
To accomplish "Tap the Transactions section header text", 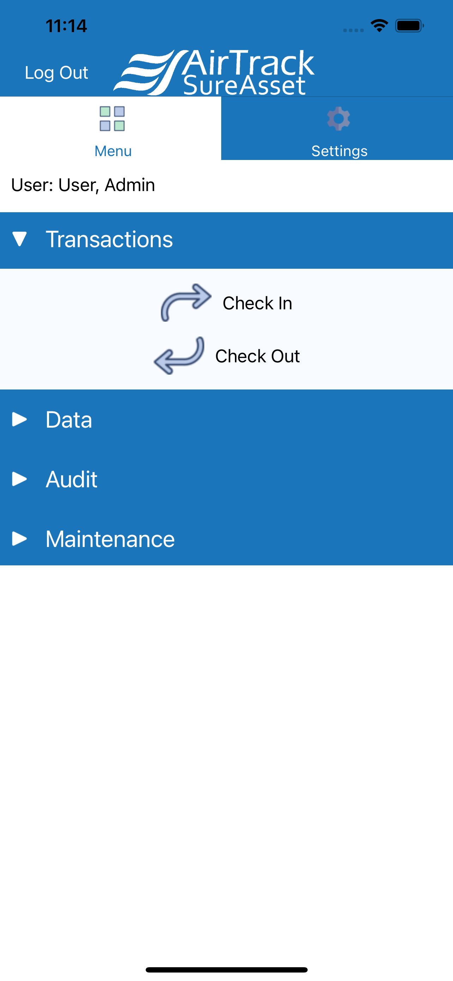I will 109,239.
